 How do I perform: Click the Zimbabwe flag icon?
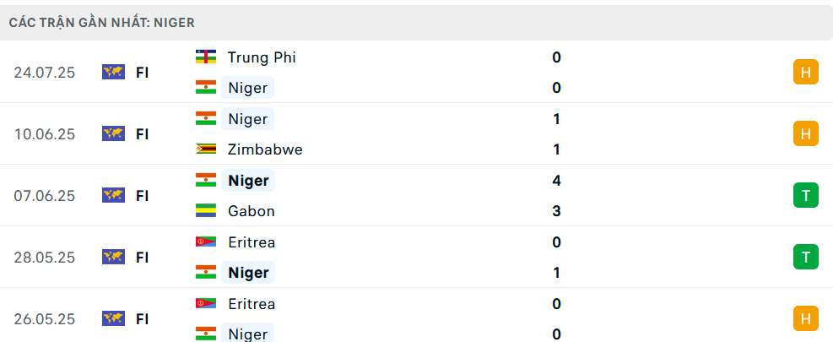coord(206,149)
